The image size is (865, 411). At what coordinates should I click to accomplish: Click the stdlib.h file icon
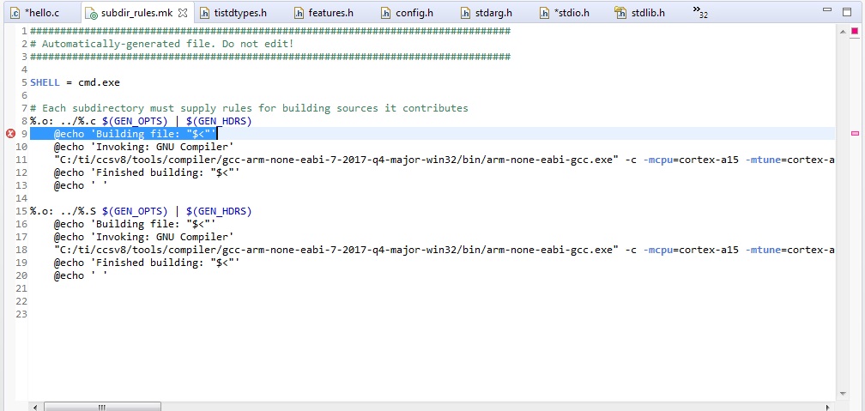click(x=620, y=13)
